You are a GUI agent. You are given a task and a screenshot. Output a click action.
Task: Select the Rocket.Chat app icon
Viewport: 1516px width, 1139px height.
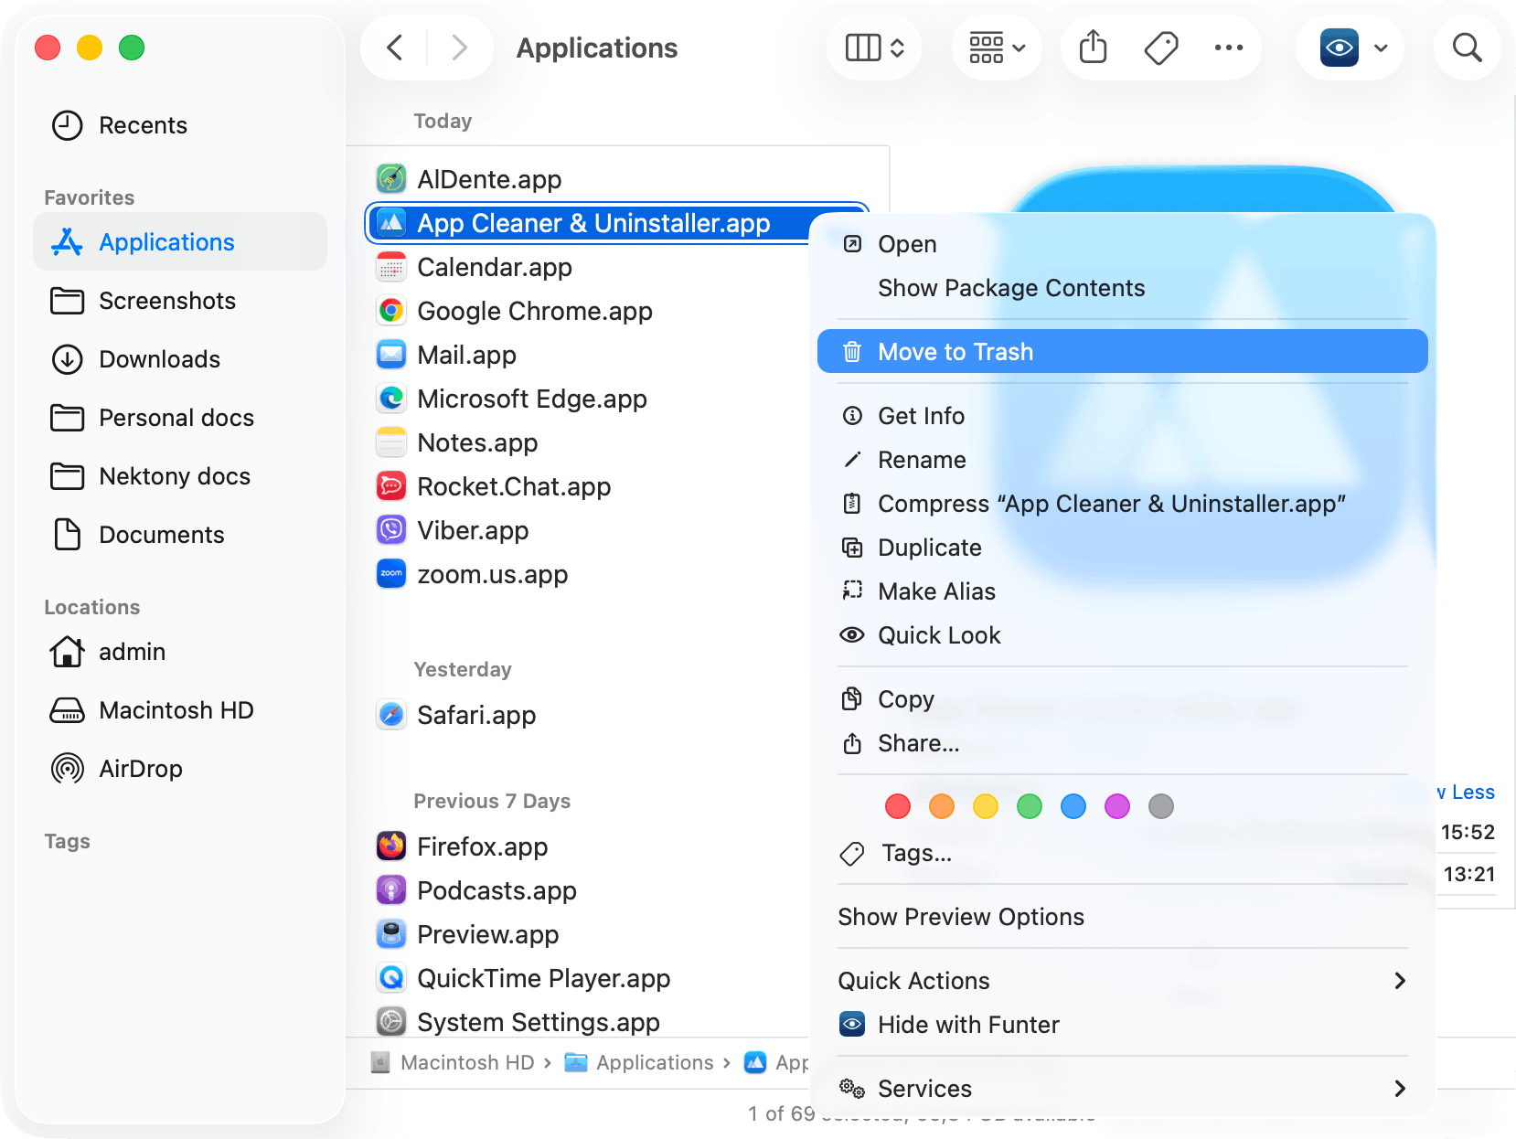pos(391,486)
